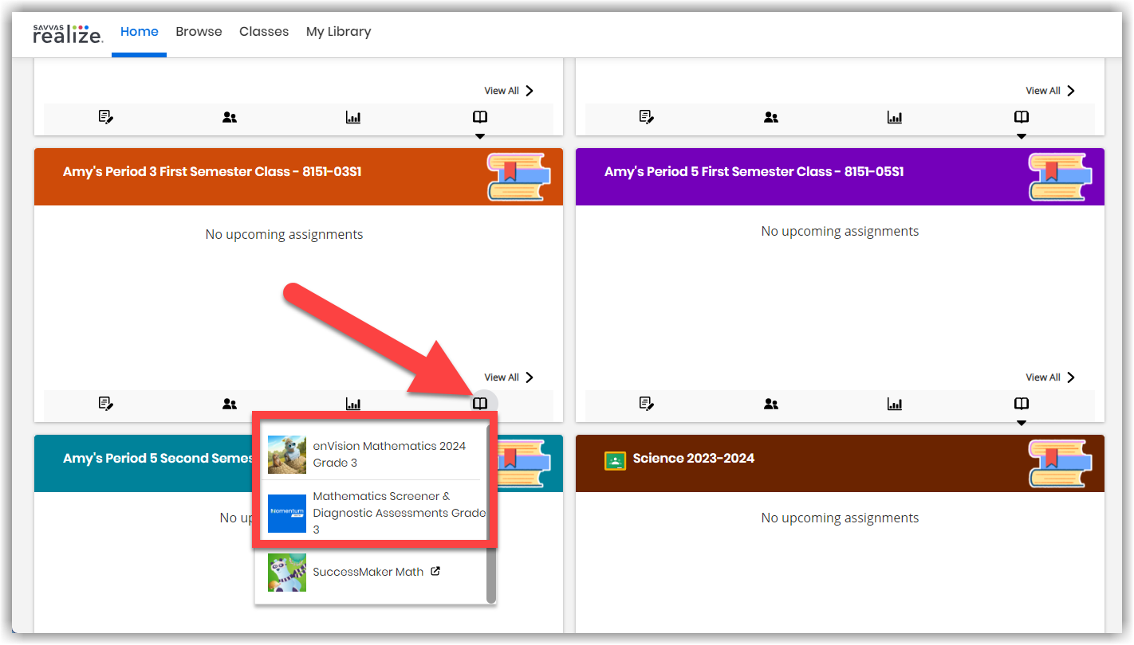The image size is (1134, 645).
Task: Click the bar chart icon on the top-right card
Action: pos(894,116)
